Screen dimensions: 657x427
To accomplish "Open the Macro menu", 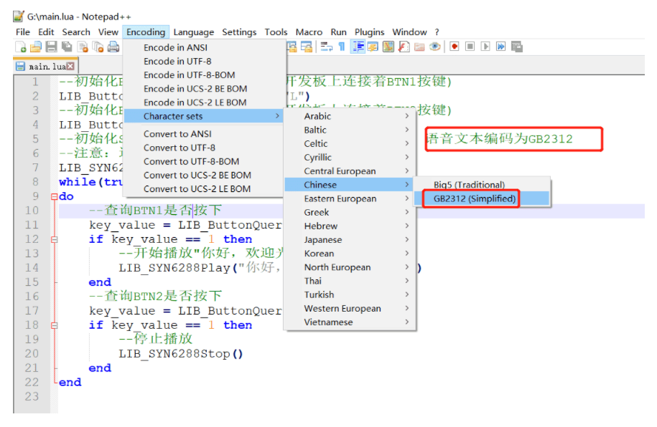I will 309,32.
